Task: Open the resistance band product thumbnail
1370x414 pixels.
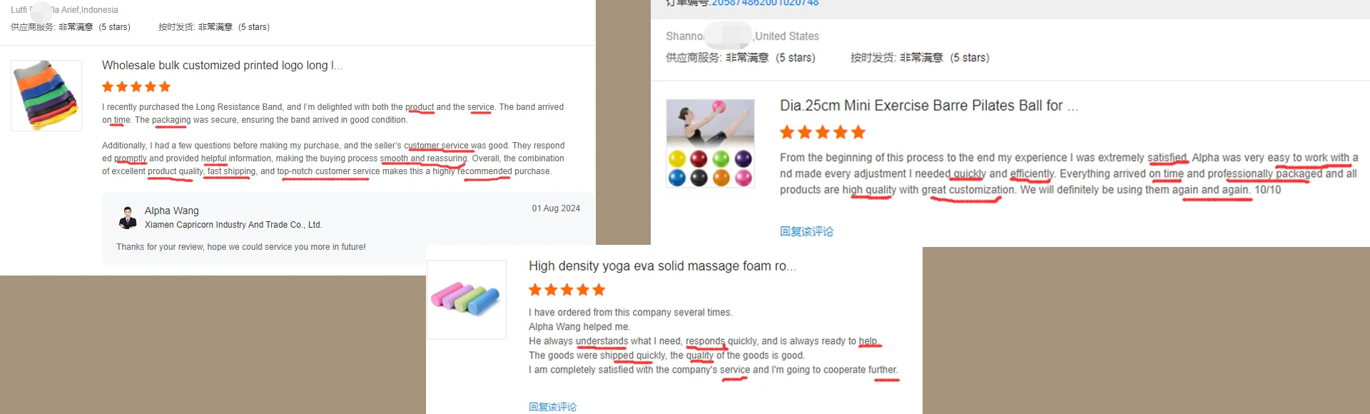Action: pos(46,95)
